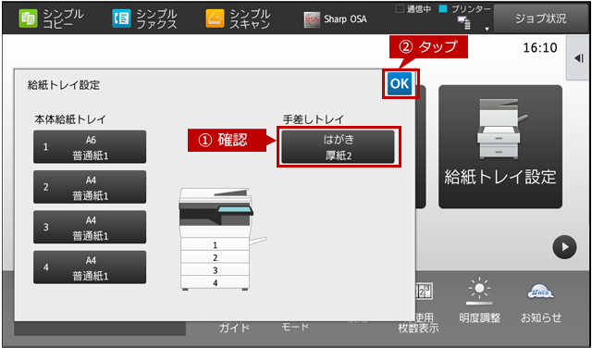Go to next home page arrow
The height and width of the screenshot is (348, 592).
pyautogui.click(x=564, y=247)
